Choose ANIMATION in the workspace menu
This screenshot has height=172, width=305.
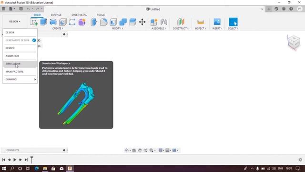point(20,56)
